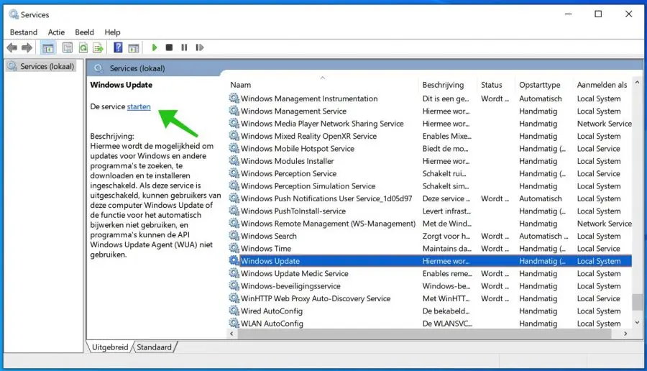Click 'Network Service' for Windows Remote Management
Screen dimensions: 647x371
604,224
